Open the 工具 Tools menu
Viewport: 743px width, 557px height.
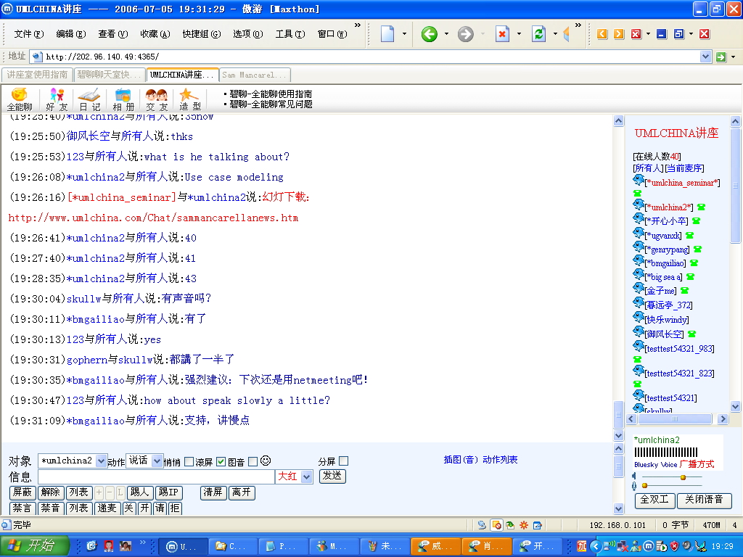[290, 34]
